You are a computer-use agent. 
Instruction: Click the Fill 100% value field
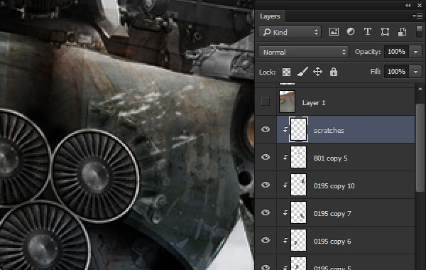pyautogui.click(x=397, y=72)
